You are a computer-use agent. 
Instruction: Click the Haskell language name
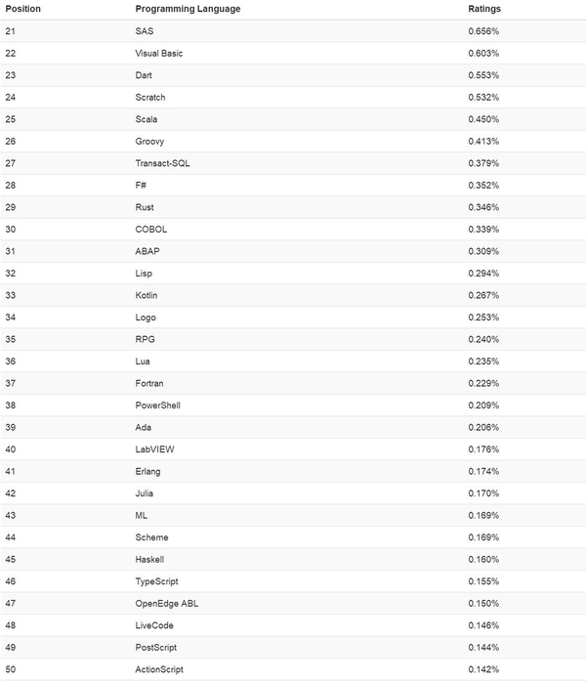click(x=150, y=560)
